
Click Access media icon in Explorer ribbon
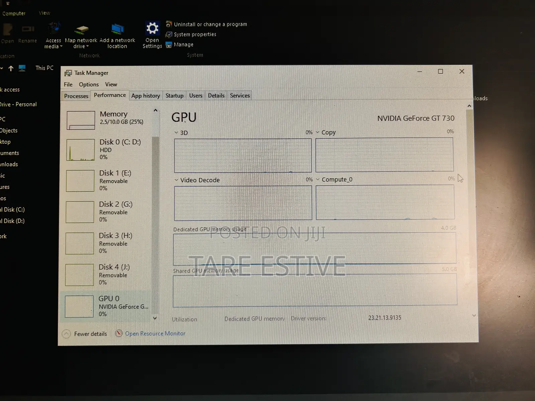[53, 28]
